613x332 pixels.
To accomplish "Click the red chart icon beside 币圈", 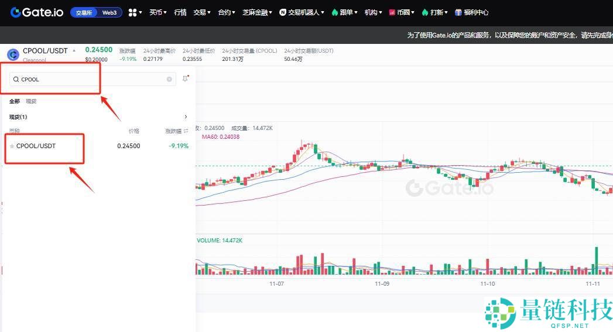I will tap(392, 12).
